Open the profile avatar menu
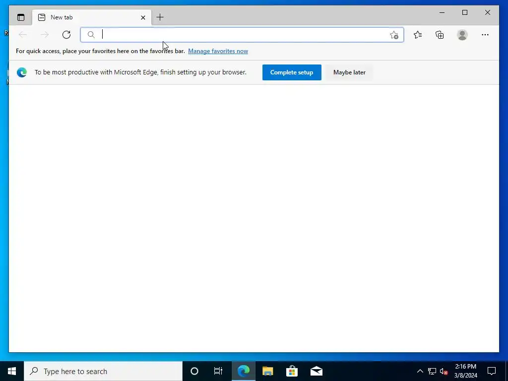The width and height of the screenshot is (508, 381). [x=462, y=35]
